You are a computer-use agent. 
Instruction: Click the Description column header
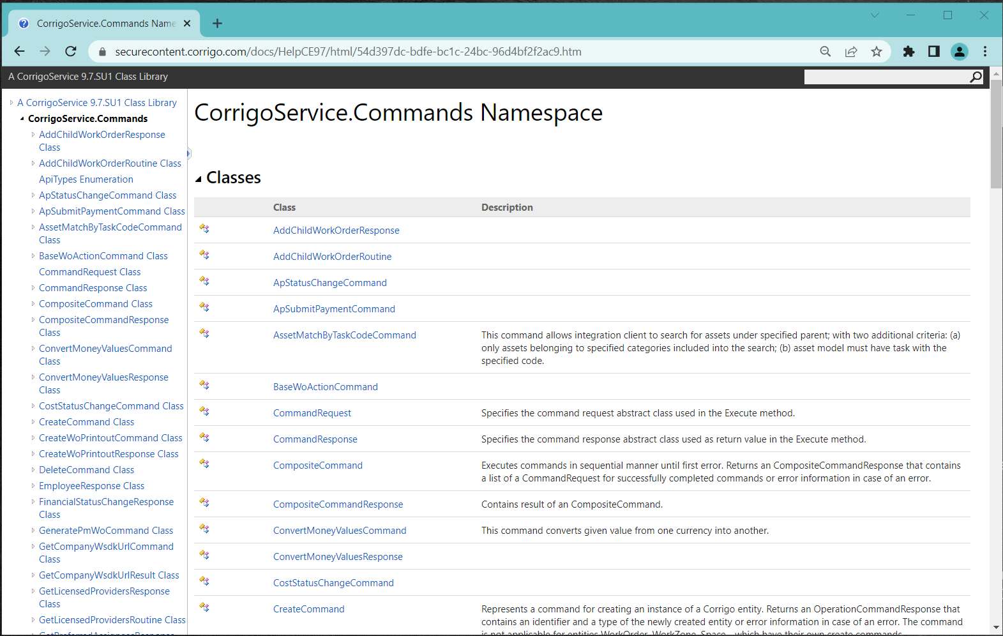(x=507, y=208)
